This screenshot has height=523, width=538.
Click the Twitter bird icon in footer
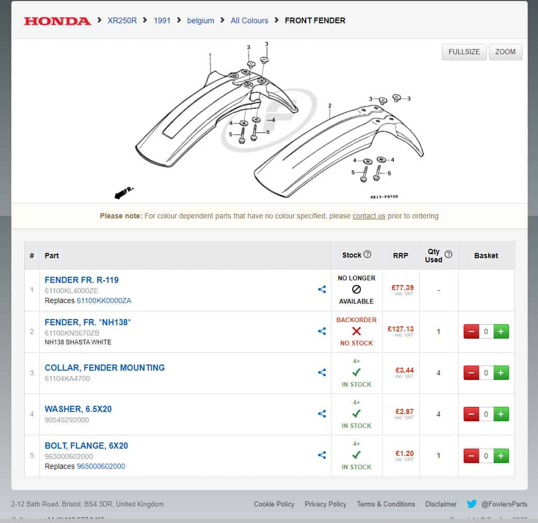(472, 504)
